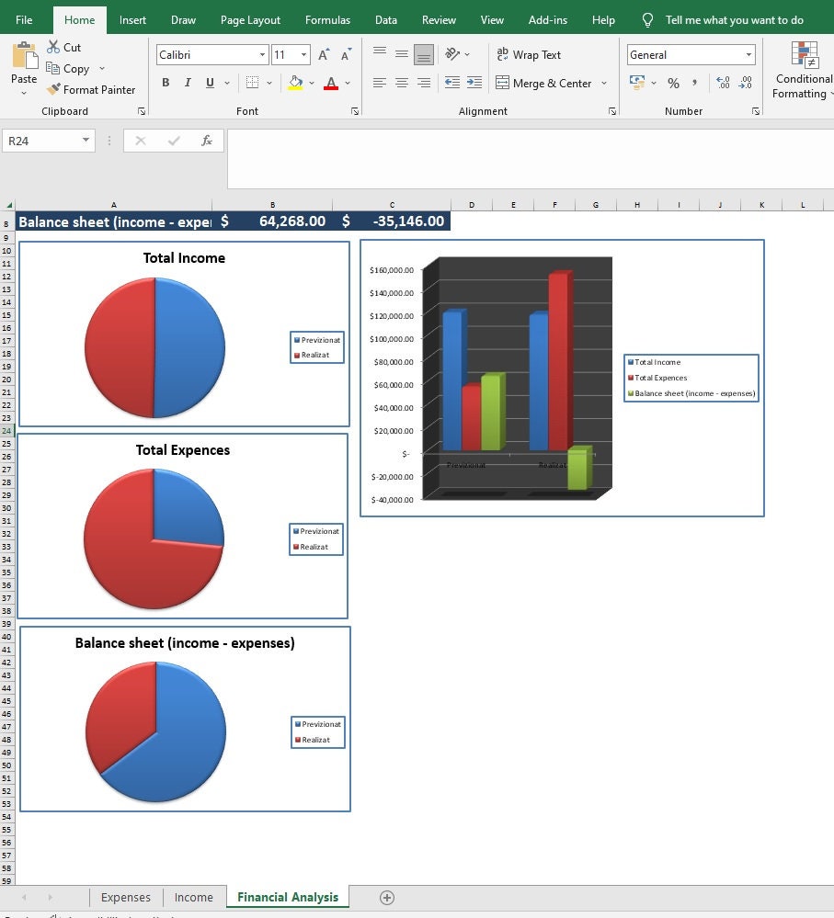This screenshot has width=834, height=918.
Task: Switch to the Formulas ribbon tab
Action: click(327, 19)
